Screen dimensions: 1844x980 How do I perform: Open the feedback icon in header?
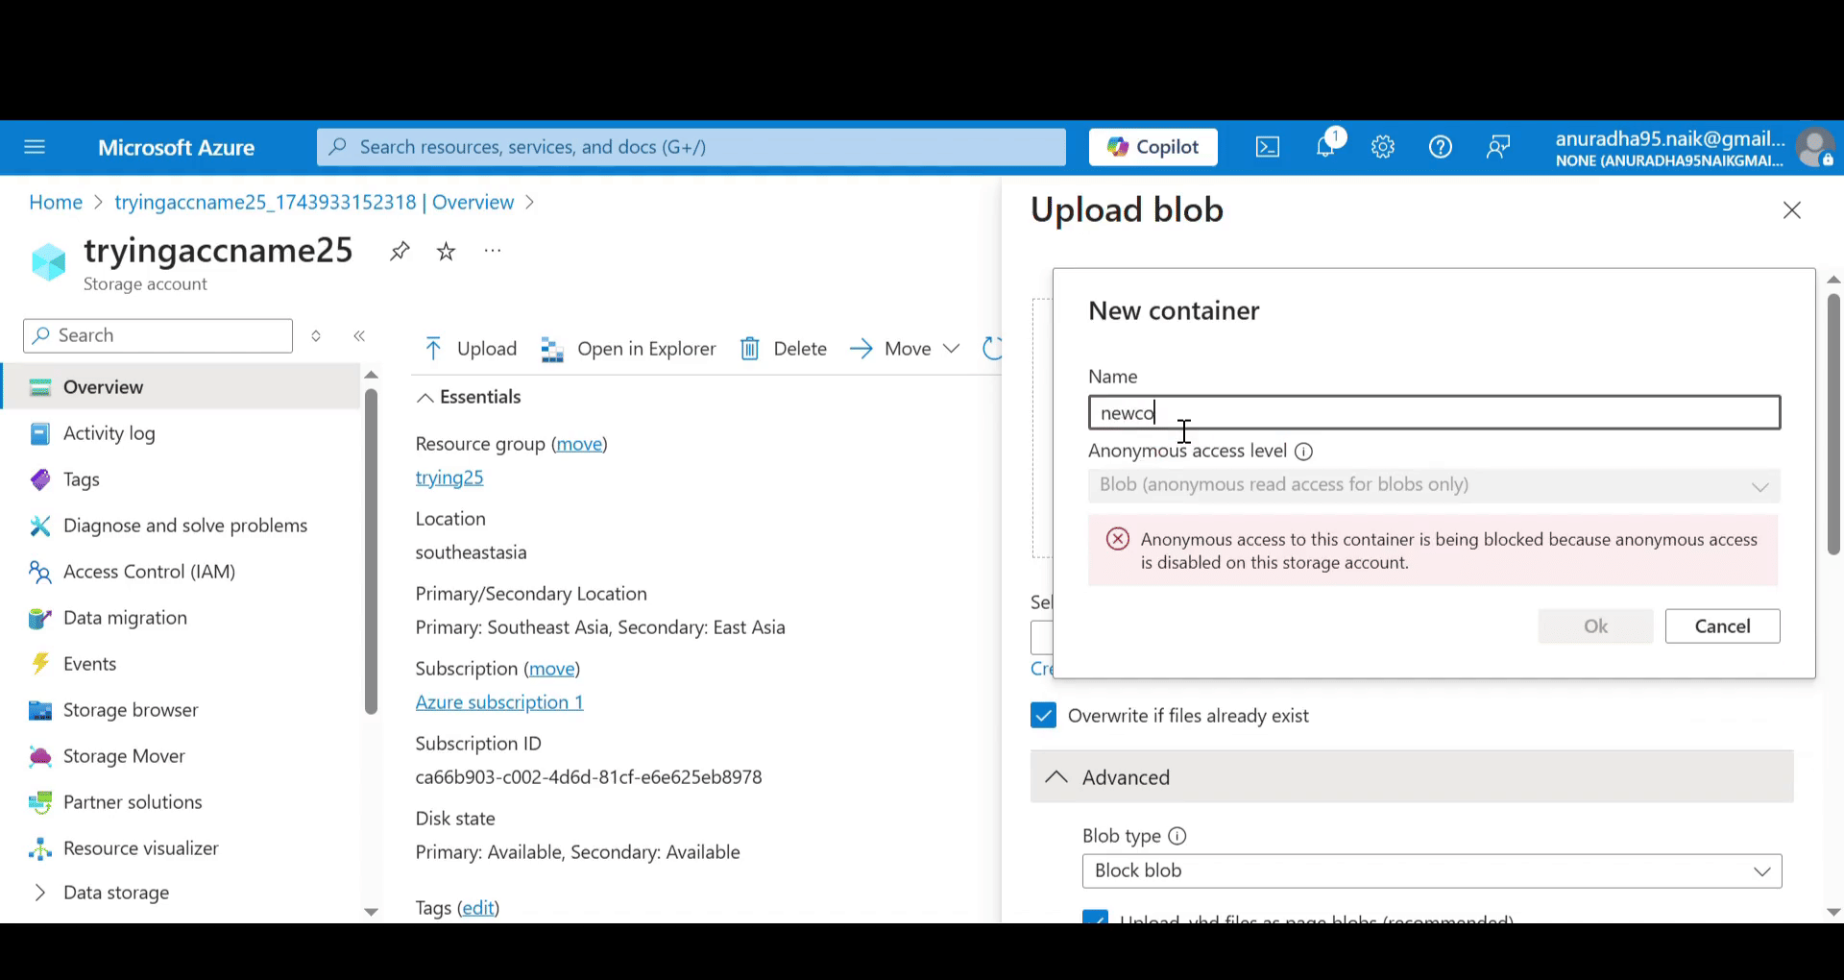point(1498,147)
